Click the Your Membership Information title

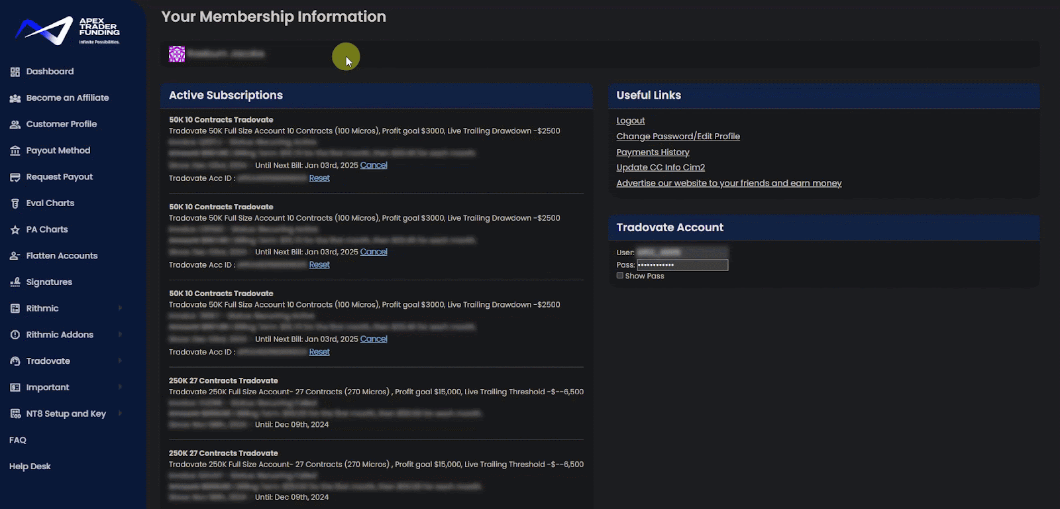[274, 17]
